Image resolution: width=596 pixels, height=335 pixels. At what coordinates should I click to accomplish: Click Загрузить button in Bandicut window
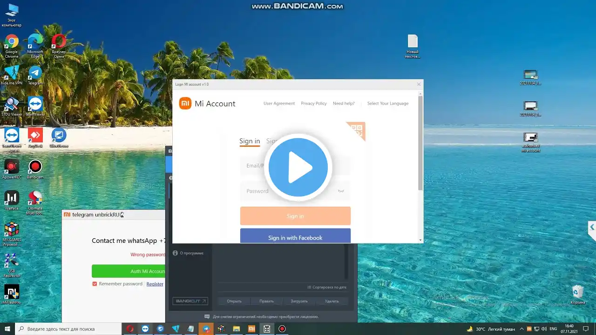299,301
